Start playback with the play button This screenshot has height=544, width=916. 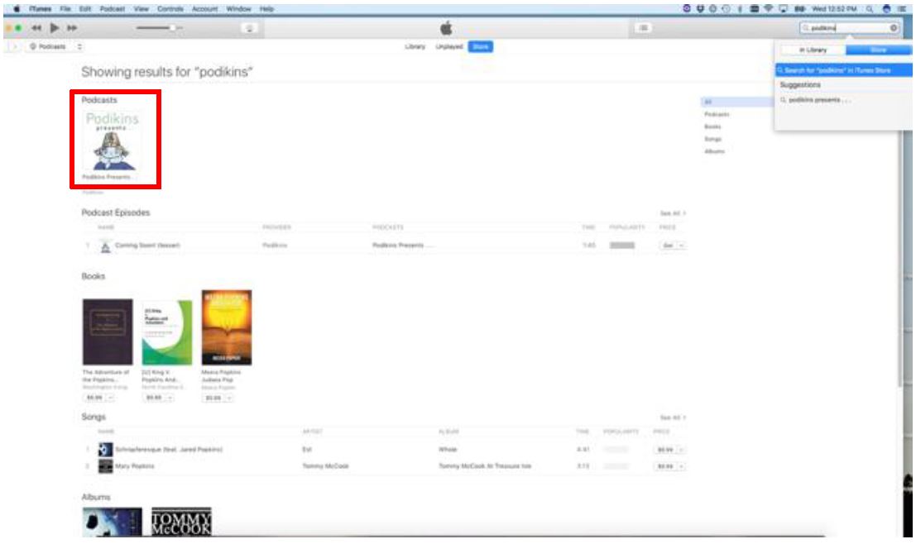point(55,27)
